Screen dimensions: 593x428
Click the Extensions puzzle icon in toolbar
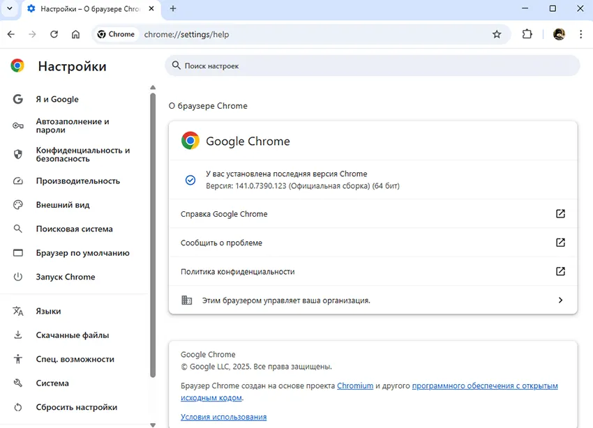click(527, 33)
